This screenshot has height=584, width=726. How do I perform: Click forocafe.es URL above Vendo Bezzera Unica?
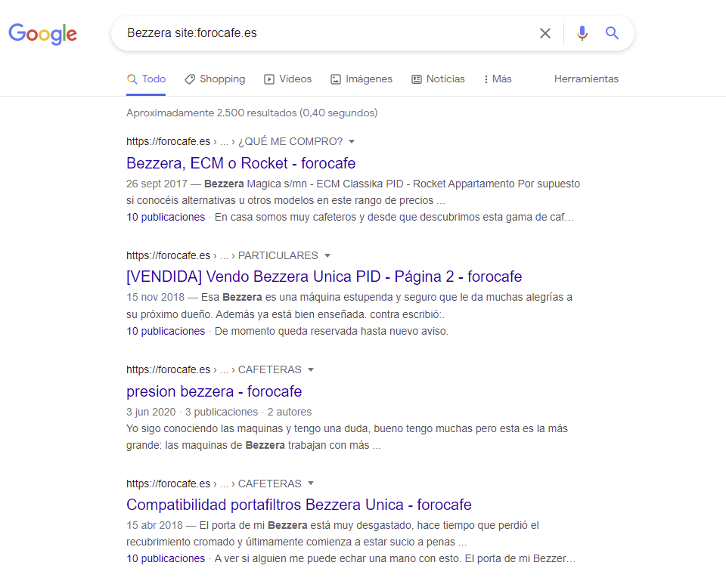point(168,255)
